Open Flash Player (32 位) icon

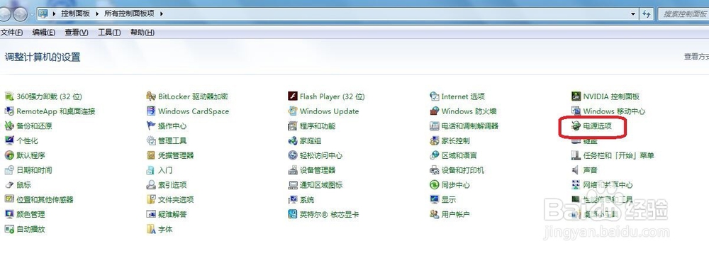tap(293, 96)
